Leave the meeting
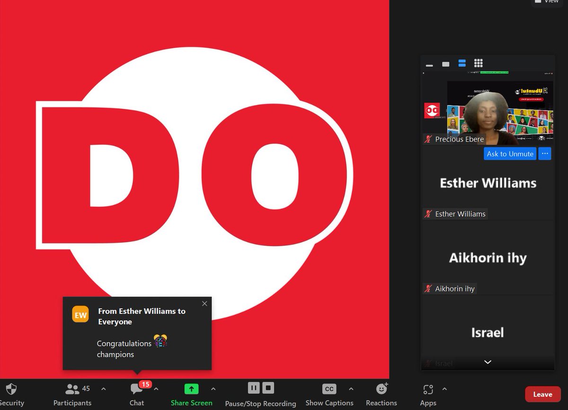Screen dimensions: 568x410 pos(542,394)
